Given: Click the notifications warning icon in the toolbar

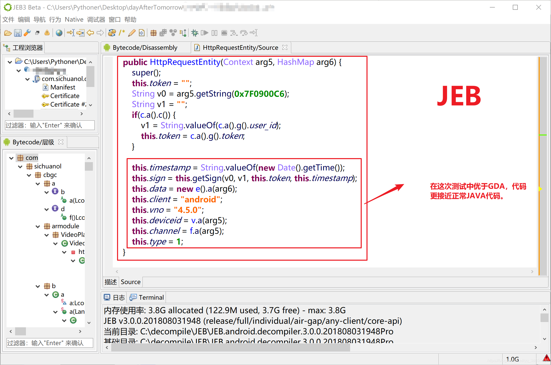Looking at the screenshot, I should click(47, 33).
